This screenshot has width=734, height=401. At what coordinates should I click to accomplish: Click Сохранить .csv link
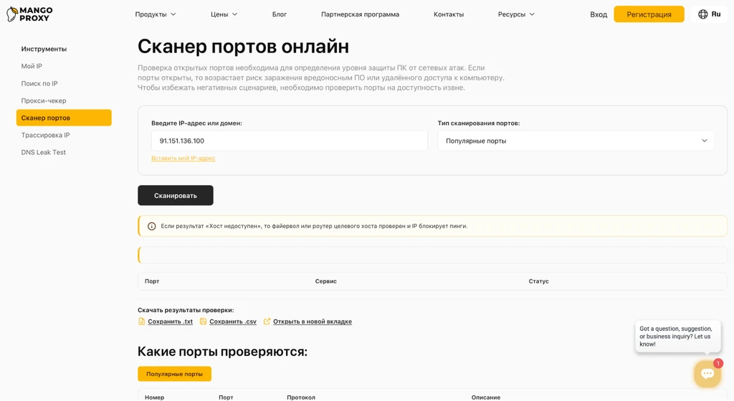233,321
